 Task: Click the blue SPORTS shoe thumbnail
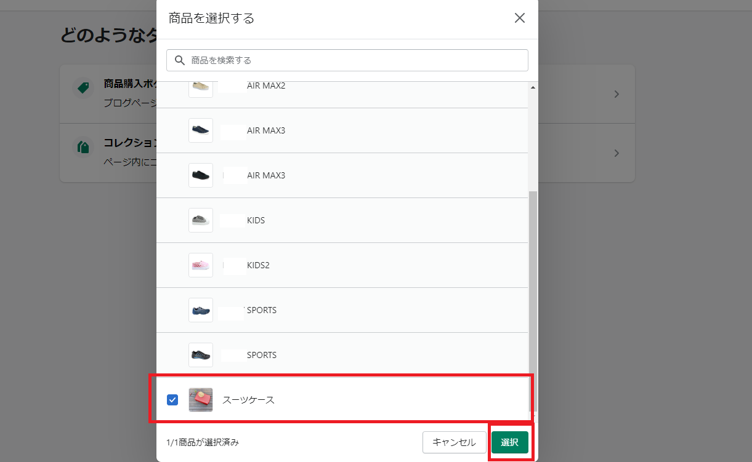[200, 310]
